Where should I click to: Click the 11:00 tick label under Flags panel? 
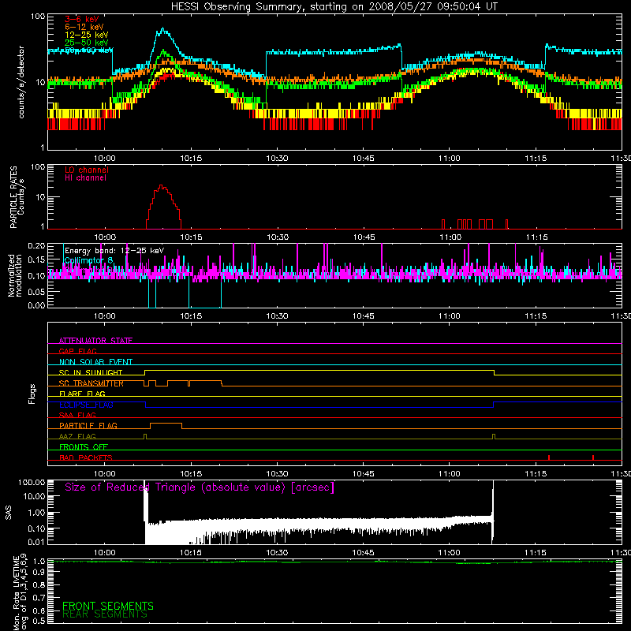coord(449,474)
